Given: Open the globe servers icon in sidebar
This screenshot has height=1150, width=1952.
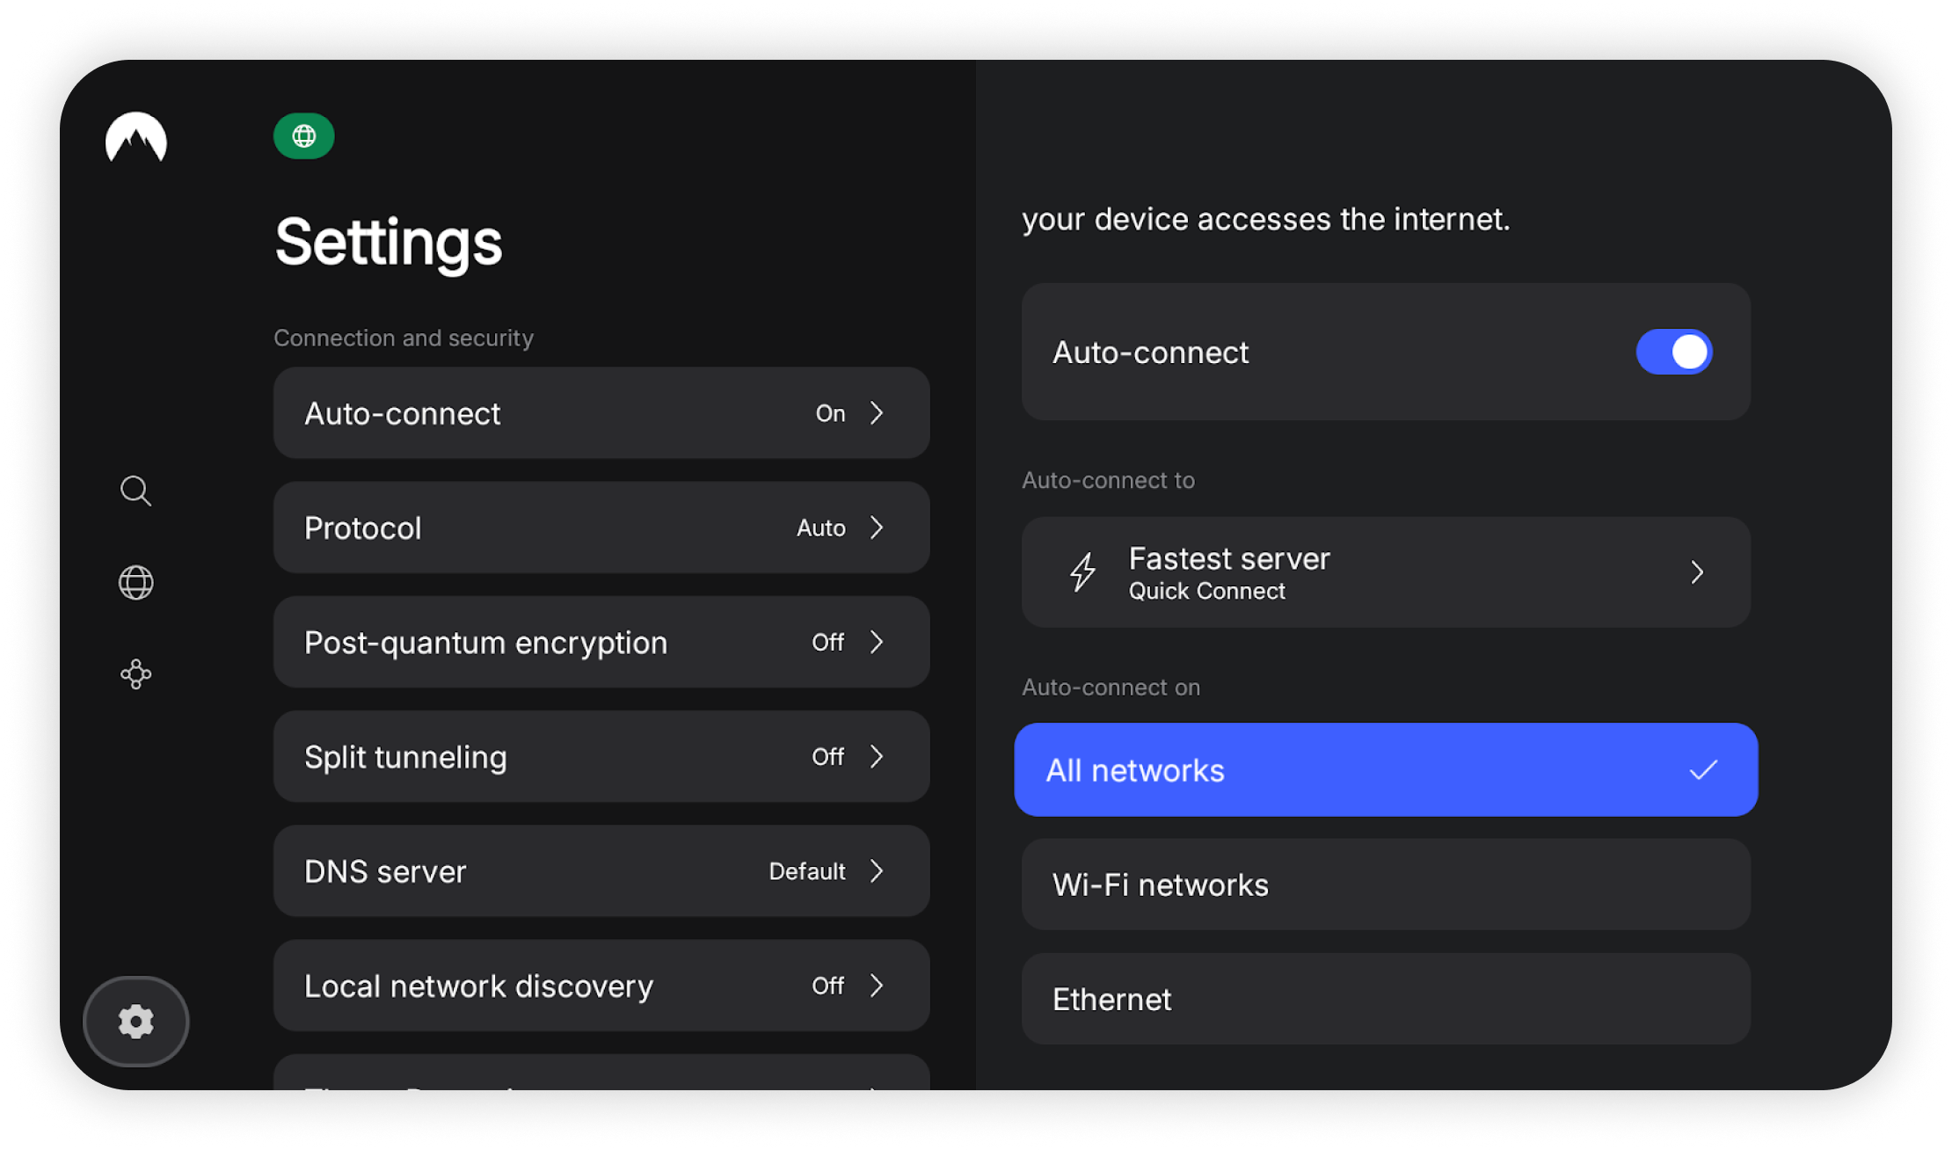Looking at the screenshot, I should [135, 582].
